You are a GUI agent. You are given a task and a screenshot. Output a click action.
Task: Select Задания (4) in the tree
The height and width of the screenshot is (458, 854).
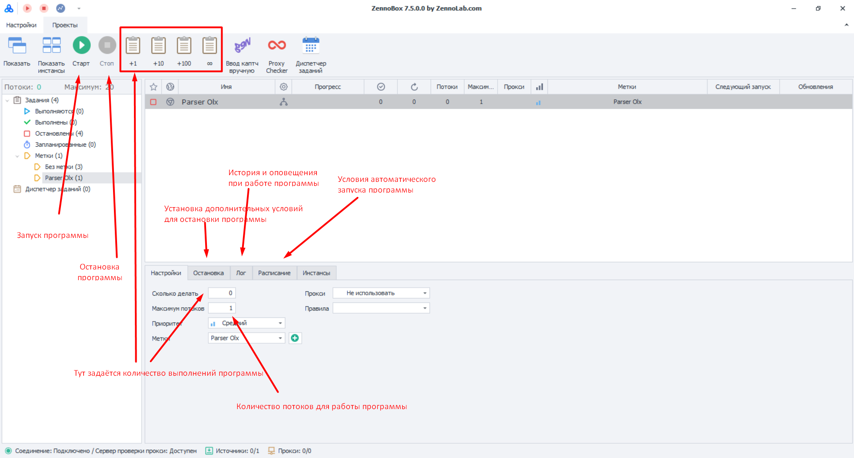(42, 100)
